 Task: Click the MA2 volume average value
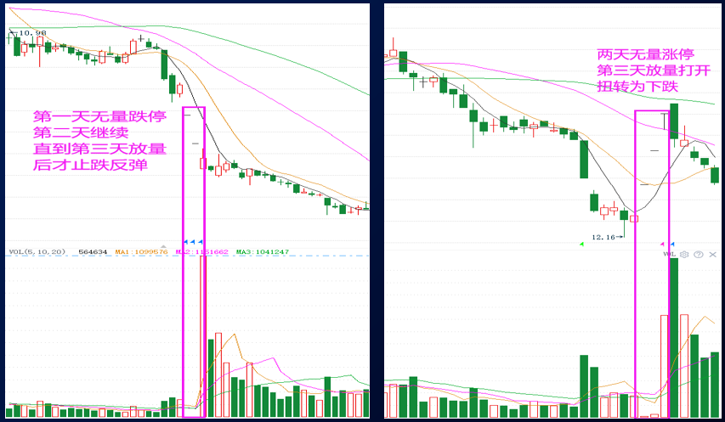202,252
